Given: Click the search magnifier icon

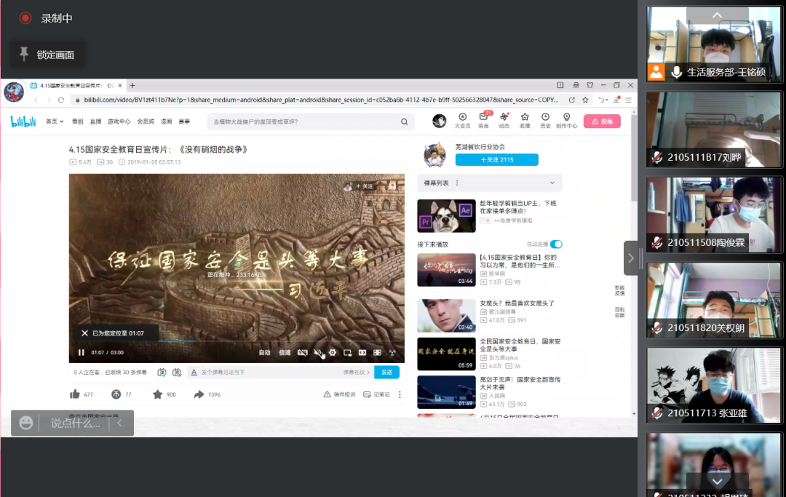Looking at the screenshot, I should point(405,122).
